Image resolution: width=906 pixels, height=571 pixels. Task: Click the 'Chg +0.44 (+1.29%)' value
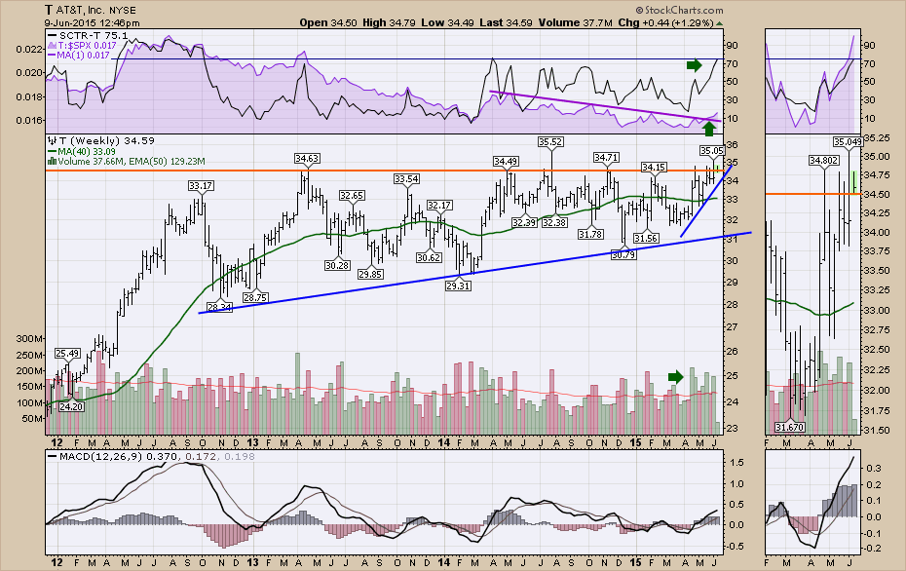tap(665, 23)
